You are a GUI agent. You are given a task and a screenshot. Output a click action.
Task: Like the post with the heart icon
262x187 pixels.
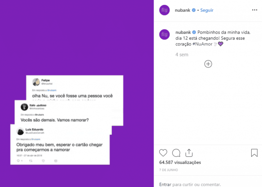click(163, 153)
